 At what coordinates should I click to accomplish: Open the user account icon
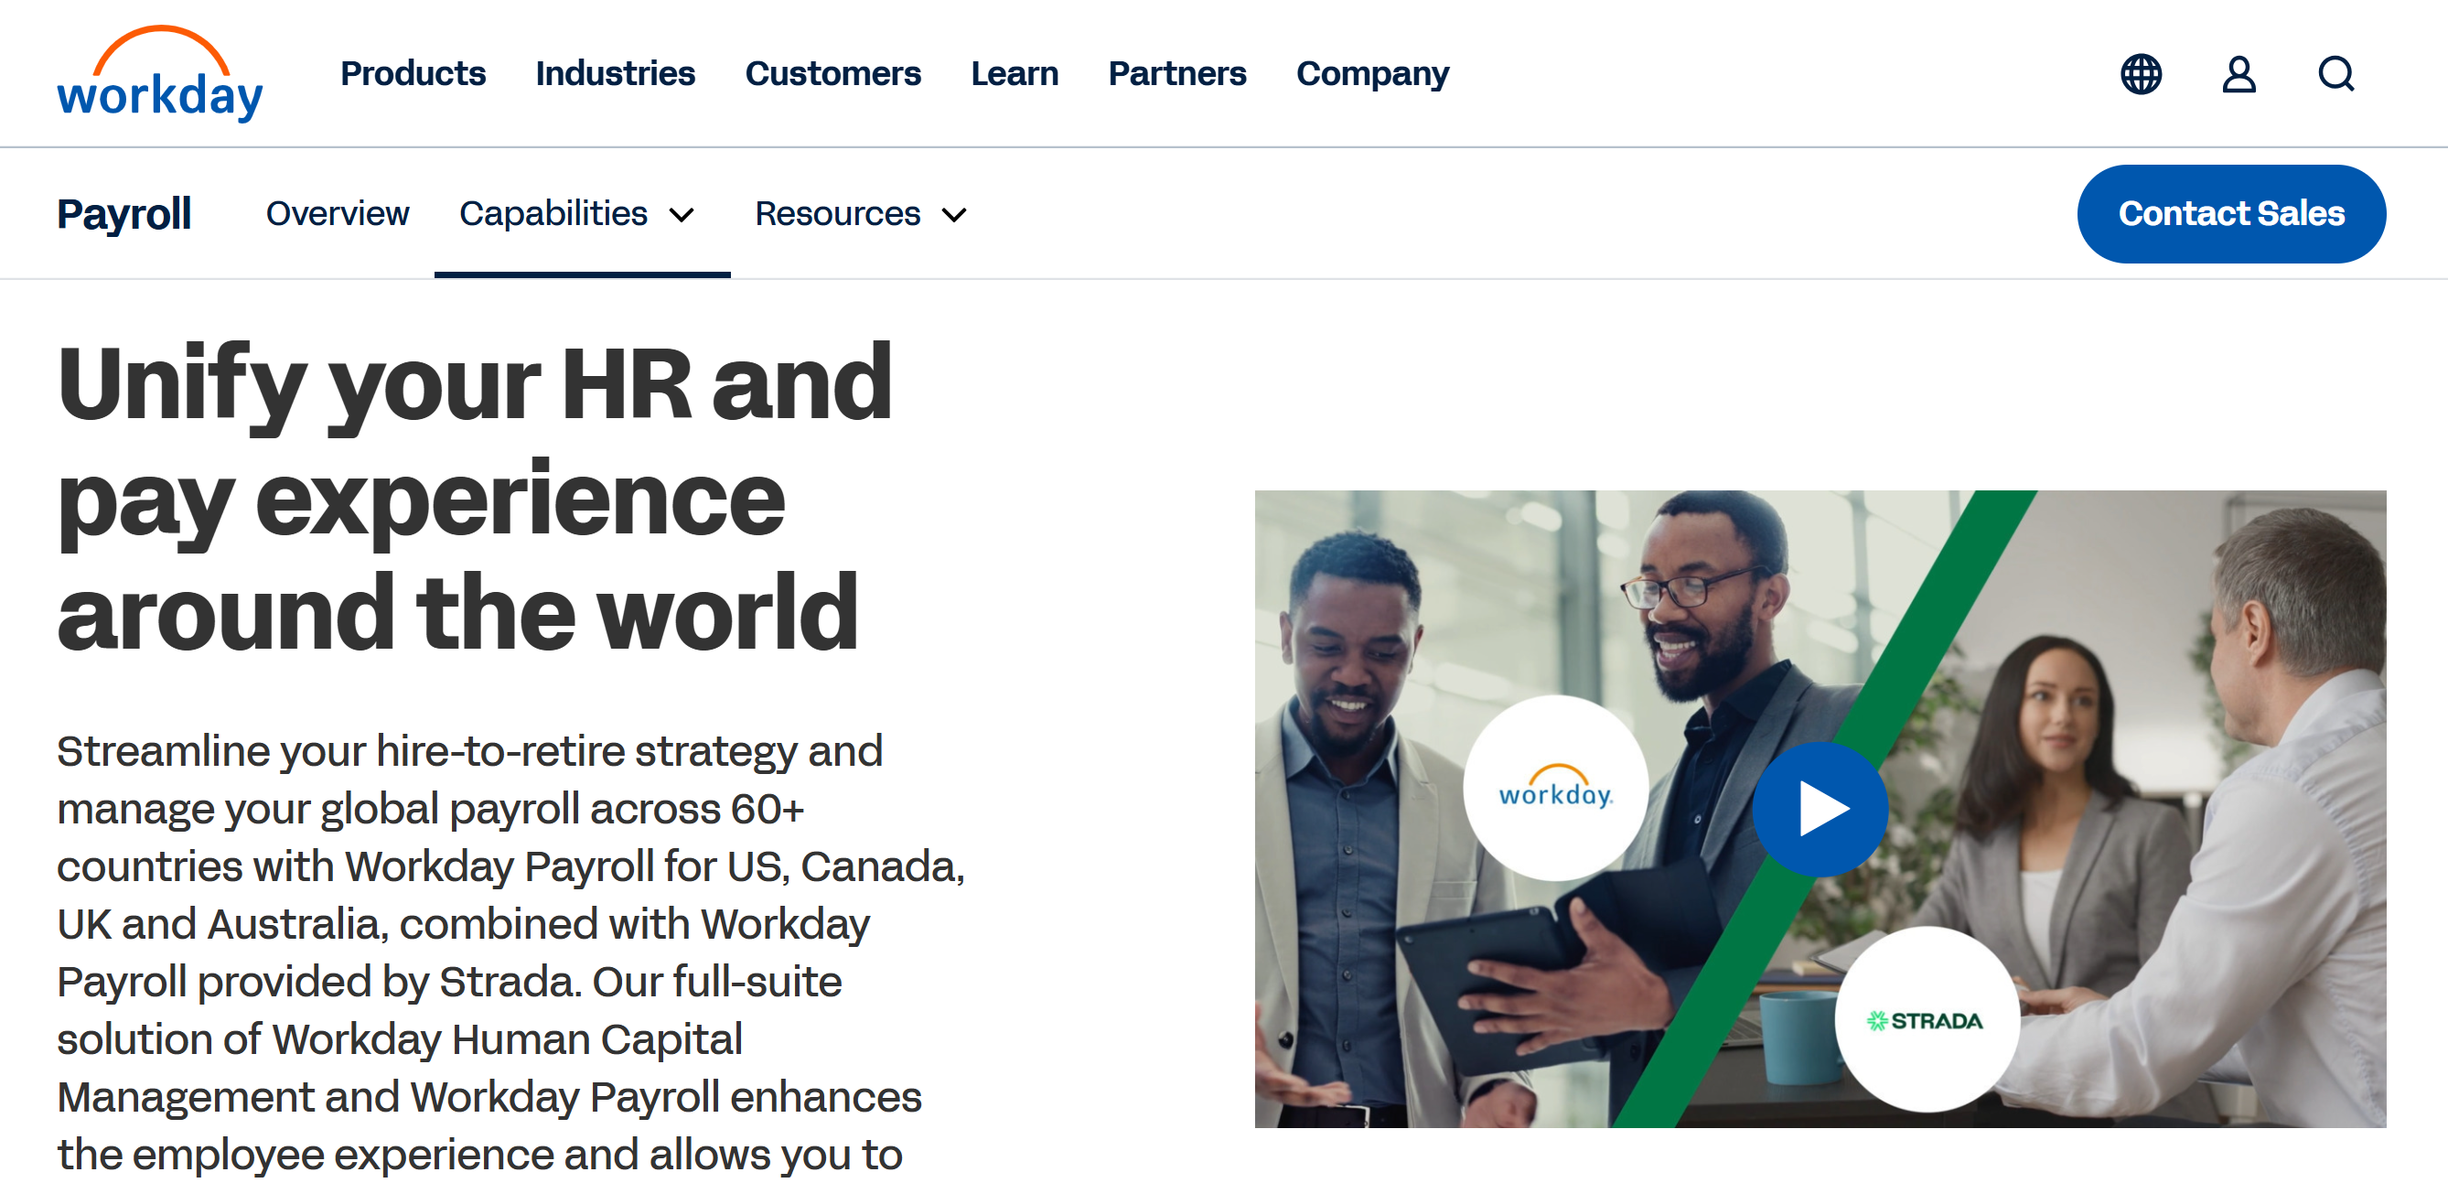point(2238,74)
